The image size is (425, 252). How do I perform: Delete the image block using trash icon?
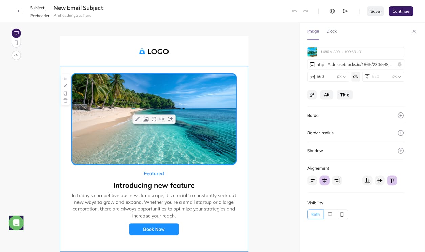coord(65,101)
